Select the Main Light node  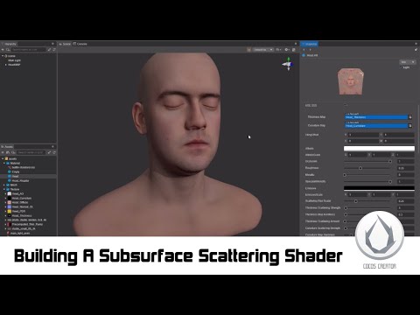point(15,60)
